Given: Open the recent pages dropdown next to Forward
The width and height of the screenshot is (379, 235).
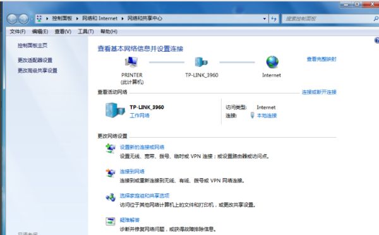Looking at the screenshot, I should [32, 19].
